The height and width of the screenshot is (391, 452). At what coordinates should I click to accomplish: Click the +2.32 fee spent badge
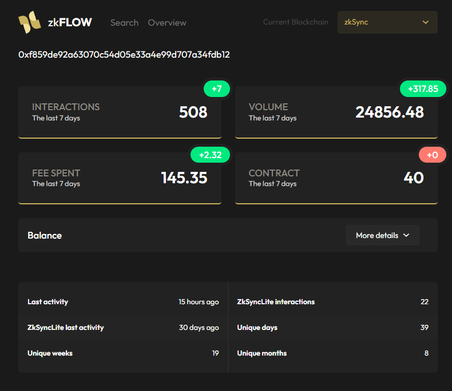pyautogui.click(x=210, y=155)
